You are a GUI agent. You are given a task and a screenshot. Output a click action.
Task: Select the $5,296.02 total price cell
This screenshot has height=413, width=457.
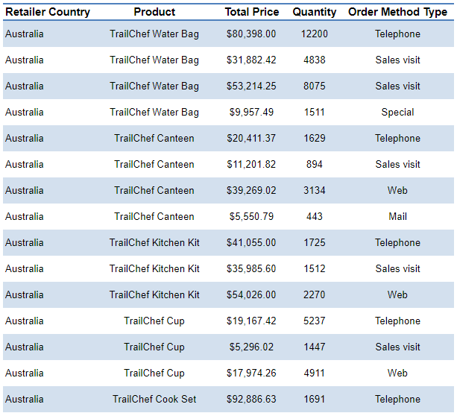[x=251, y=347]
